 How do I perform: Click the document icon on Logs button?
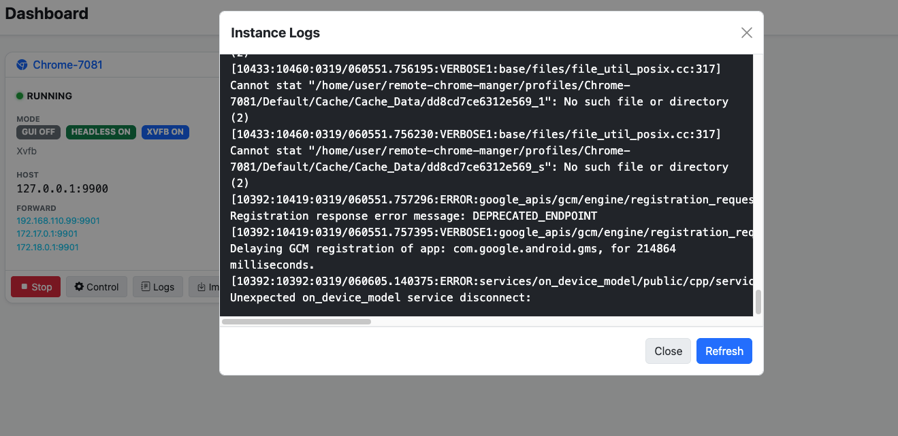pyautogui.click(x=145, y=287)
